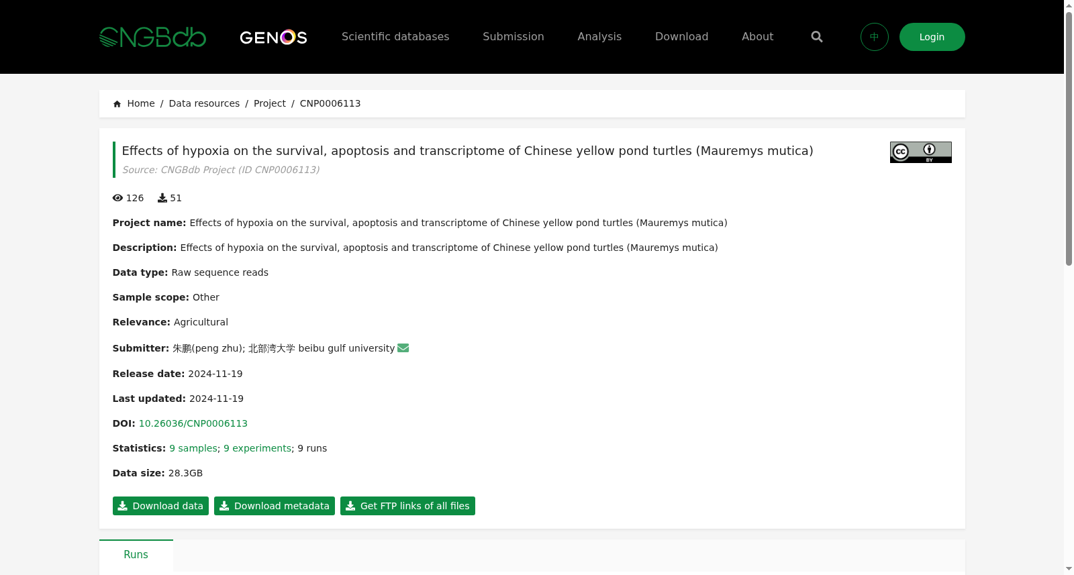The height and width of the screenshot is (575, 1074).
Task: Click the home icon in breadcrumb
Action: (x=117, y=104)
